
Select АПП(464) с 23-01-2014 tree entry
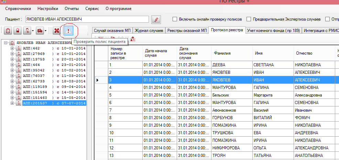54,65
